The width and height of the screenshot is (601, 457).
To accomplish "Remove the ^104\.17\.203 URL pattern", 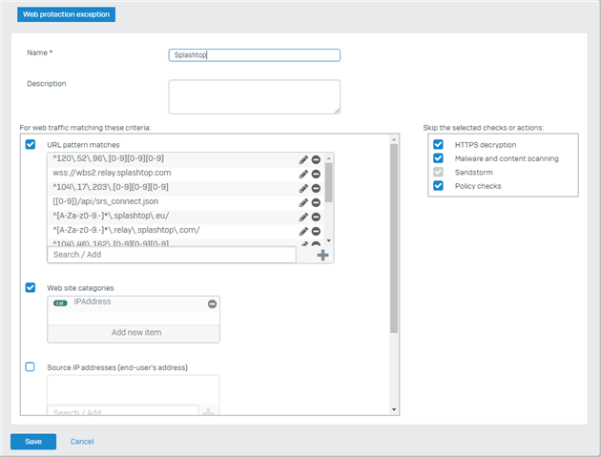I will tap(316, 188).
